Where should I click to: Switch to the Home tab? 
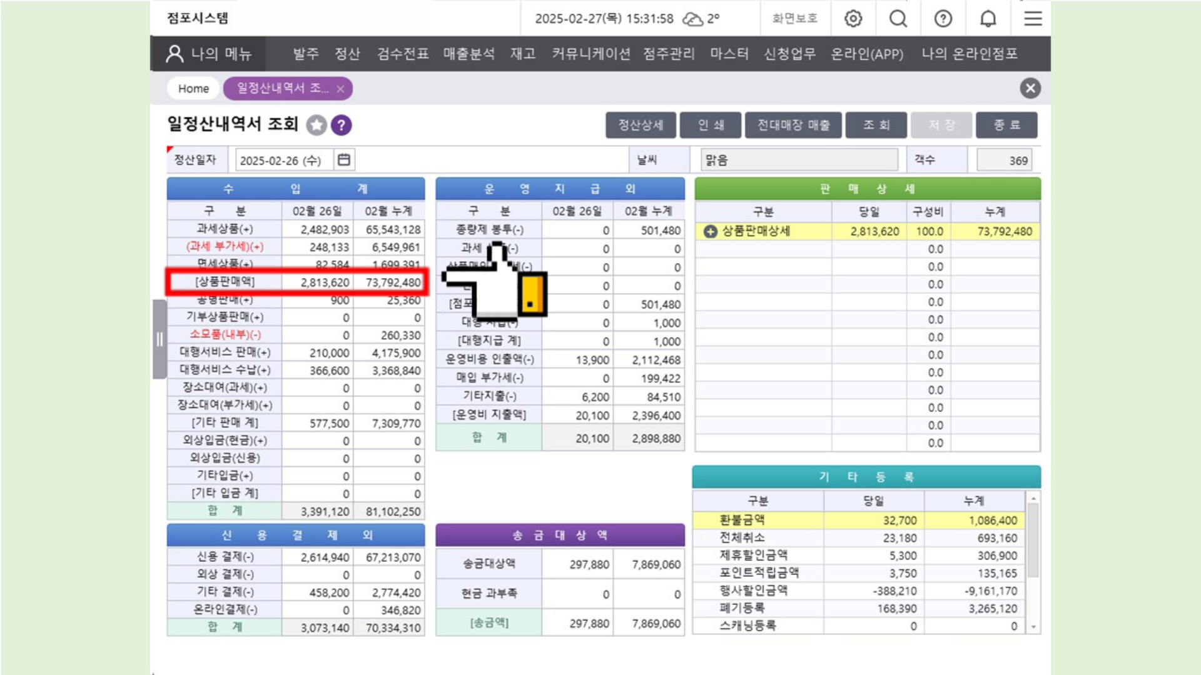tap(193, 89)
